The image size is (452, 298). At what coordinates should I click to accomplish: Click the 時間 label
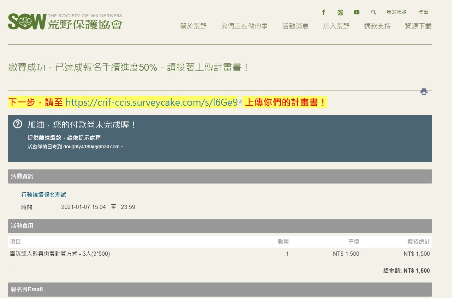coord(26,207)
